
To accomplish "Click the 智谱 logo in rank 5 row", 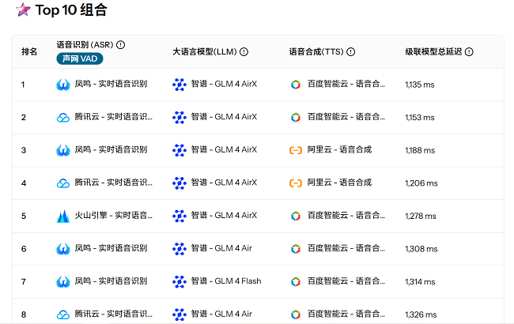I will (x=180, y=216).
